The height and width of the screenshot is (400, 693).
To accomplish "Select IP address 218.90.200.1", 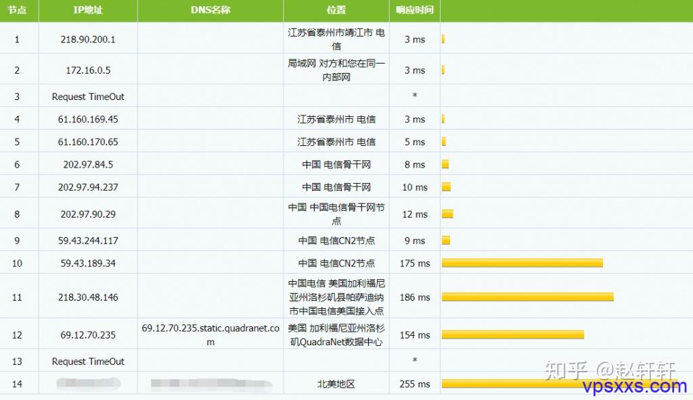I will point(88,39).
